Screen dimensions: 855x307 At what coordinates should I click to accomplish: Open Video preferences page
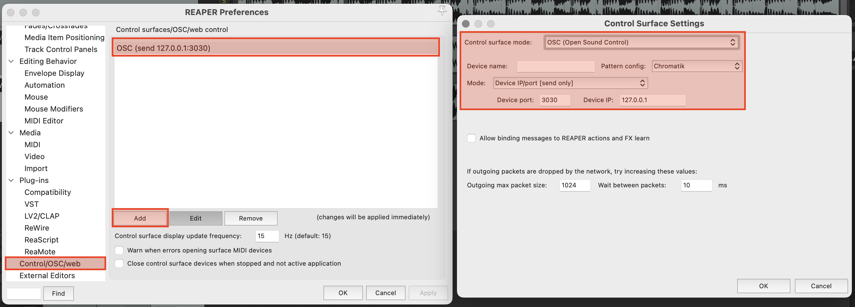tap(34, 157)
